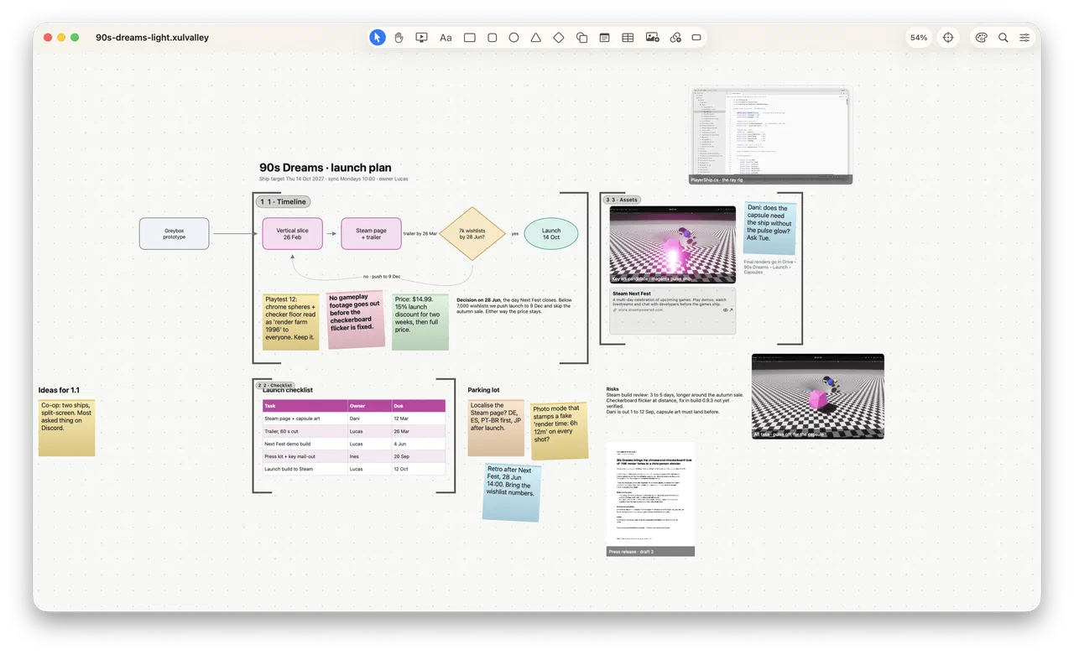Click the 'Due' table header cell
Screen dimensions: 1074x655
point(418,406)
